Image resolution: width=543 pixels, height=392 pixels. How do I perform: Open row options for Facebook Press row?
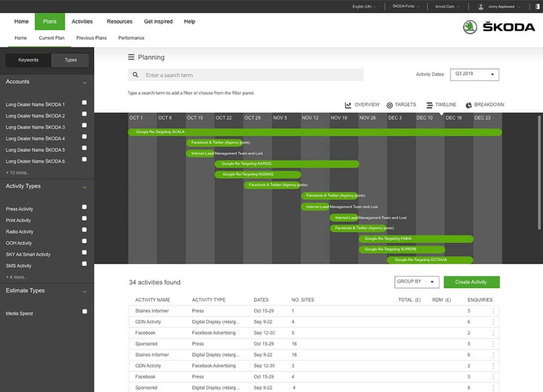pos(493,377)
